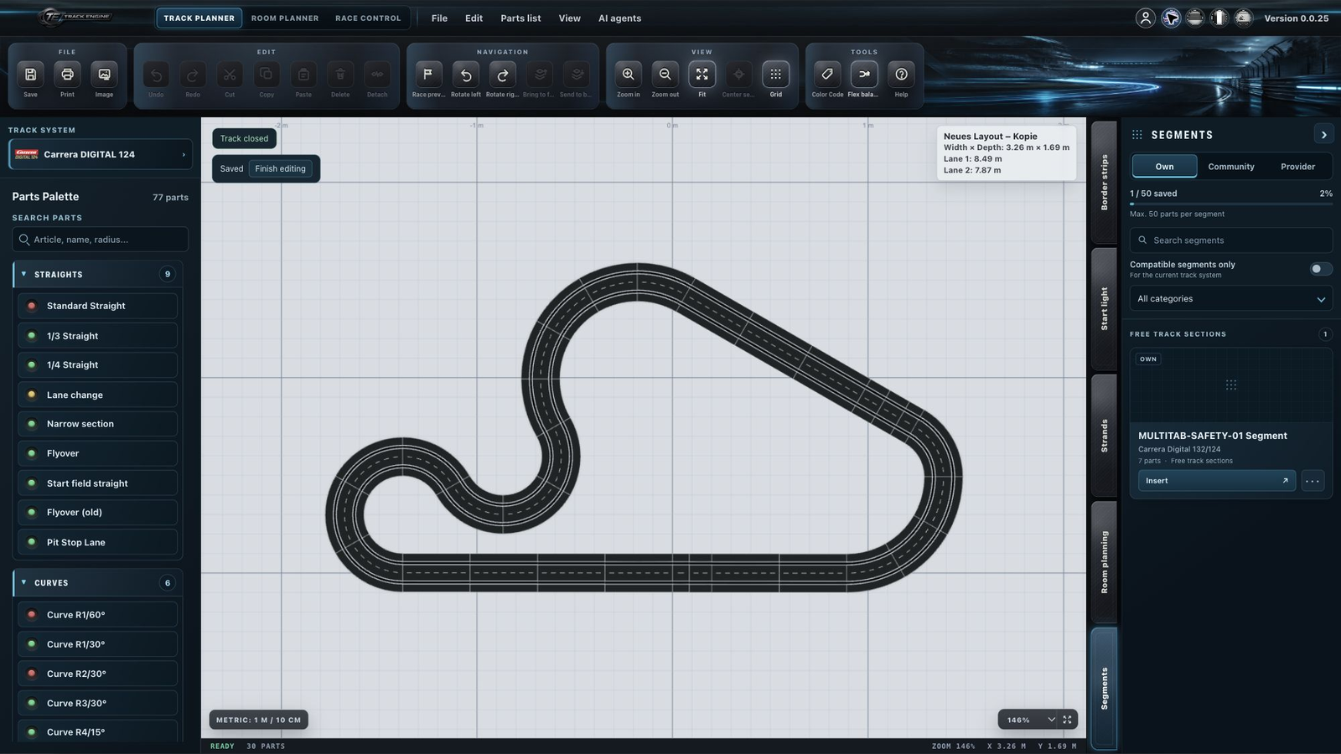The width and height of the screenshot is (1341, 754).
Task: Toggle the Grid display
Action: tap(775, 75)
